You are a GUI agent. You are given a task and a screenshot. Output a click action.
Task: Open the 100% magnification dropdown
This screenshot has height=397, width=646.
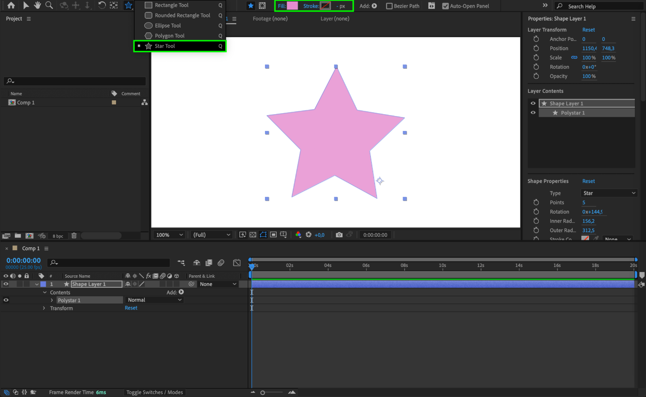click(x=169, y=235)
